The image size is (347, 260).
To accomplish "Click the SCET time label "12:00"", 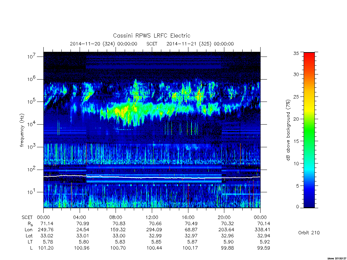I will pyautogui.click(x=152, y=217).
